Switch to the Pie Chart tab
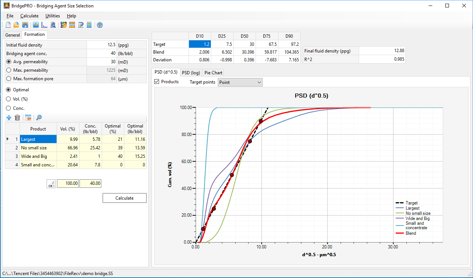Image resolution: width=473 pixels, height=278 pixels. point(213,72)
